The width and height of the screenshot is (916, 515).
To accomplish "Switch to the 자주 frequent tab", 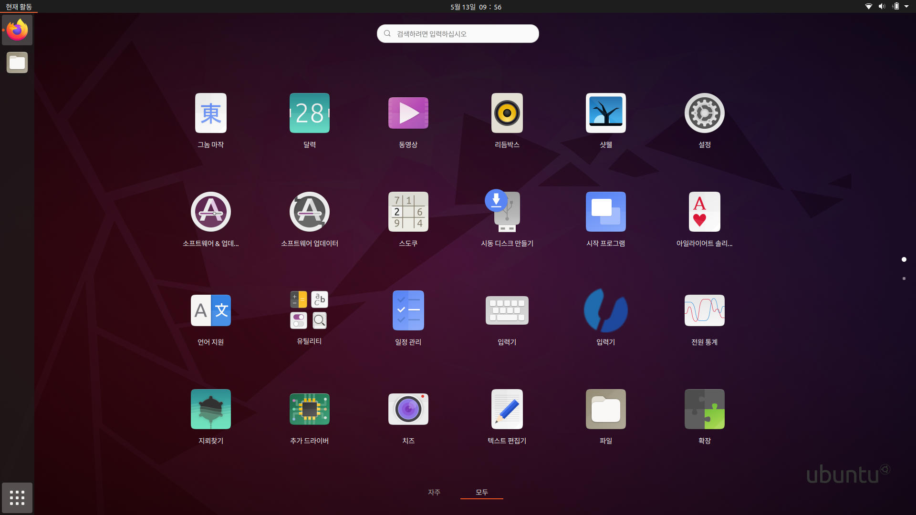I will pyautogui.click(x=434, y=492).
